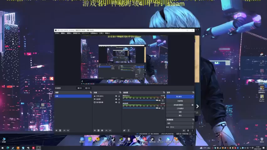Open source properties gear in sources toolbar
This screenshot has height=150, width=267.
(x=102, y=130)
